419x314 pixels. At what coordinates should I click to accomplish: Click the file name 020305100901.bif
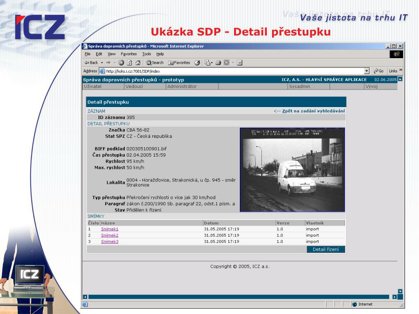click(x=146, y=149)
